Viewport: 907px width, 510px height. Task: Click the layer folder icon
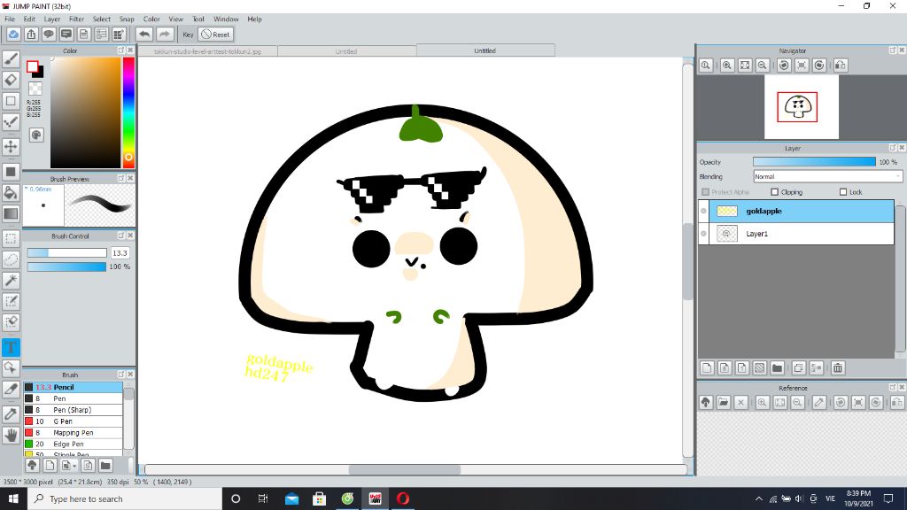(778, 367)
